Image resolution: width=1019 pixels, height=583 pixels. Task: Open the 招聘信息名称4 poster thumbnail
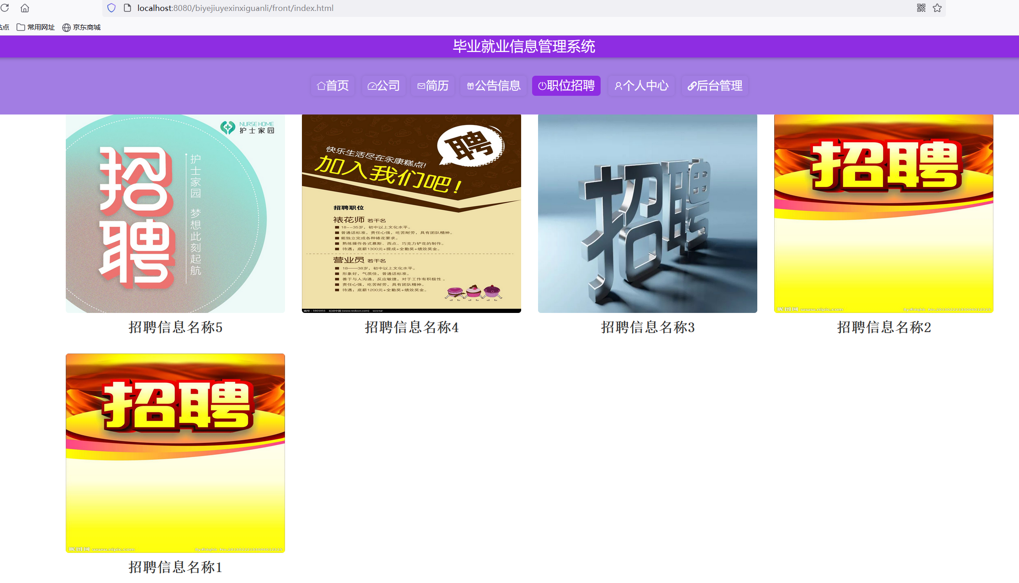411,213
